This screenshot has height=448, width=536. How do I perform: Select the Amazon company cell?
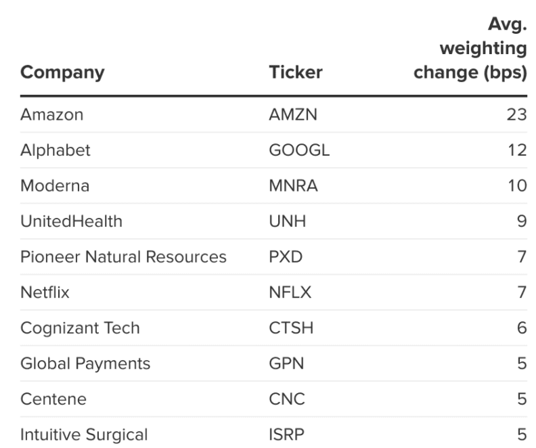(51, 114)
